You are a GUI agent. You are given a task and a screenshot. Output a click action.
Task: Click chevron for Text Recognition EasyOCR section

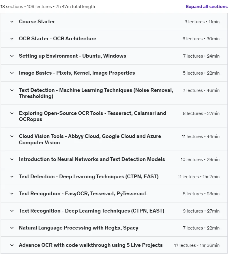[12, 194]
